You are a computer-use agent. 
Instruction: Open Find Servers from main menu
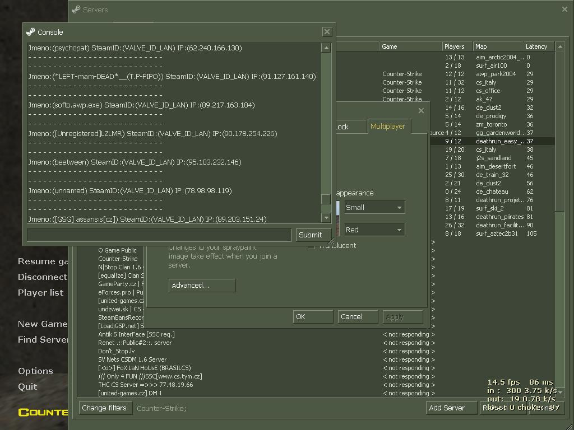click(x=43, y=340)
